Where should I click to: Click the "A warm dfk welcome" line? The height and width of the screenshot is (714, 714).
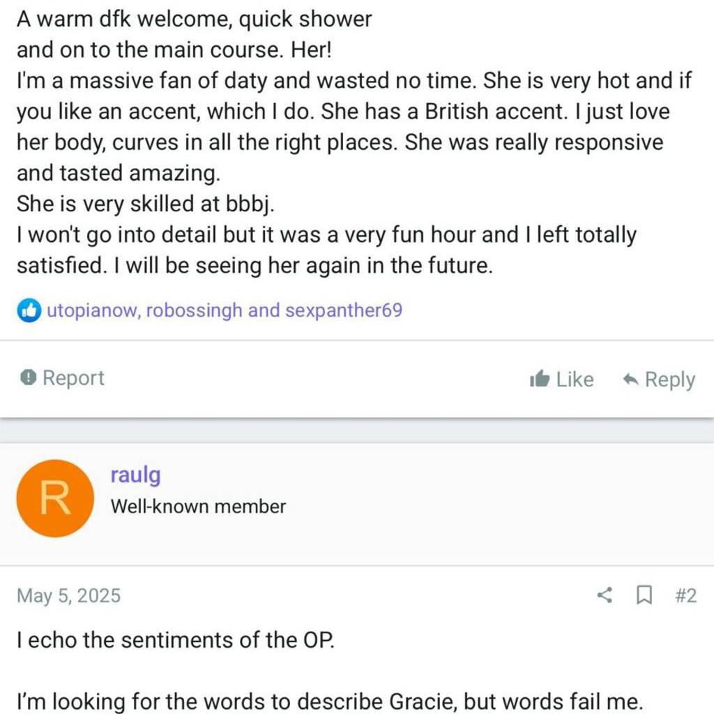coord(194,20)
